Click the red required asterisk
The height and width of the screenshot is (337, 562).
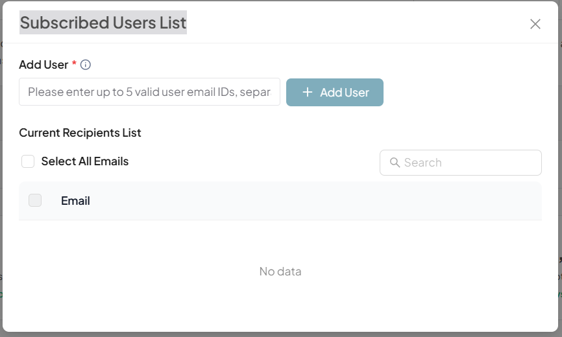(x=74, y=64)
